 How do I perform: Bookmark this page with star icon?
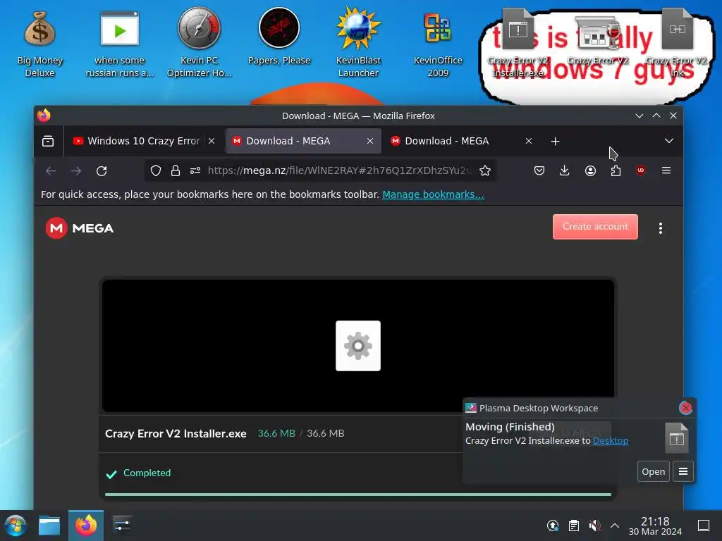pos(485,170)
